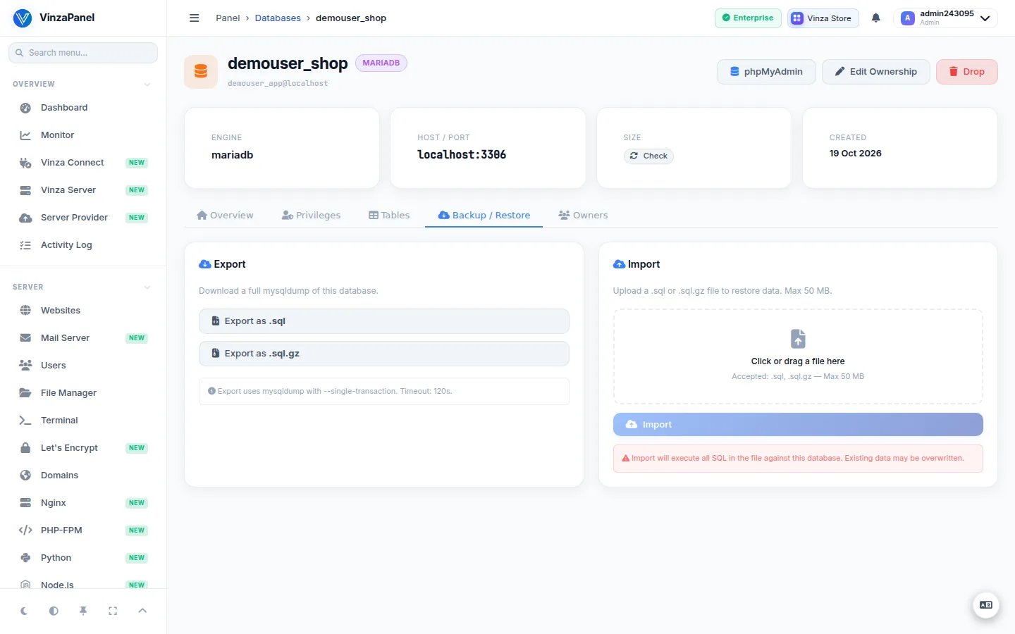
Task: Enter fullscreen using the expand icon
Action: [113, 611]
